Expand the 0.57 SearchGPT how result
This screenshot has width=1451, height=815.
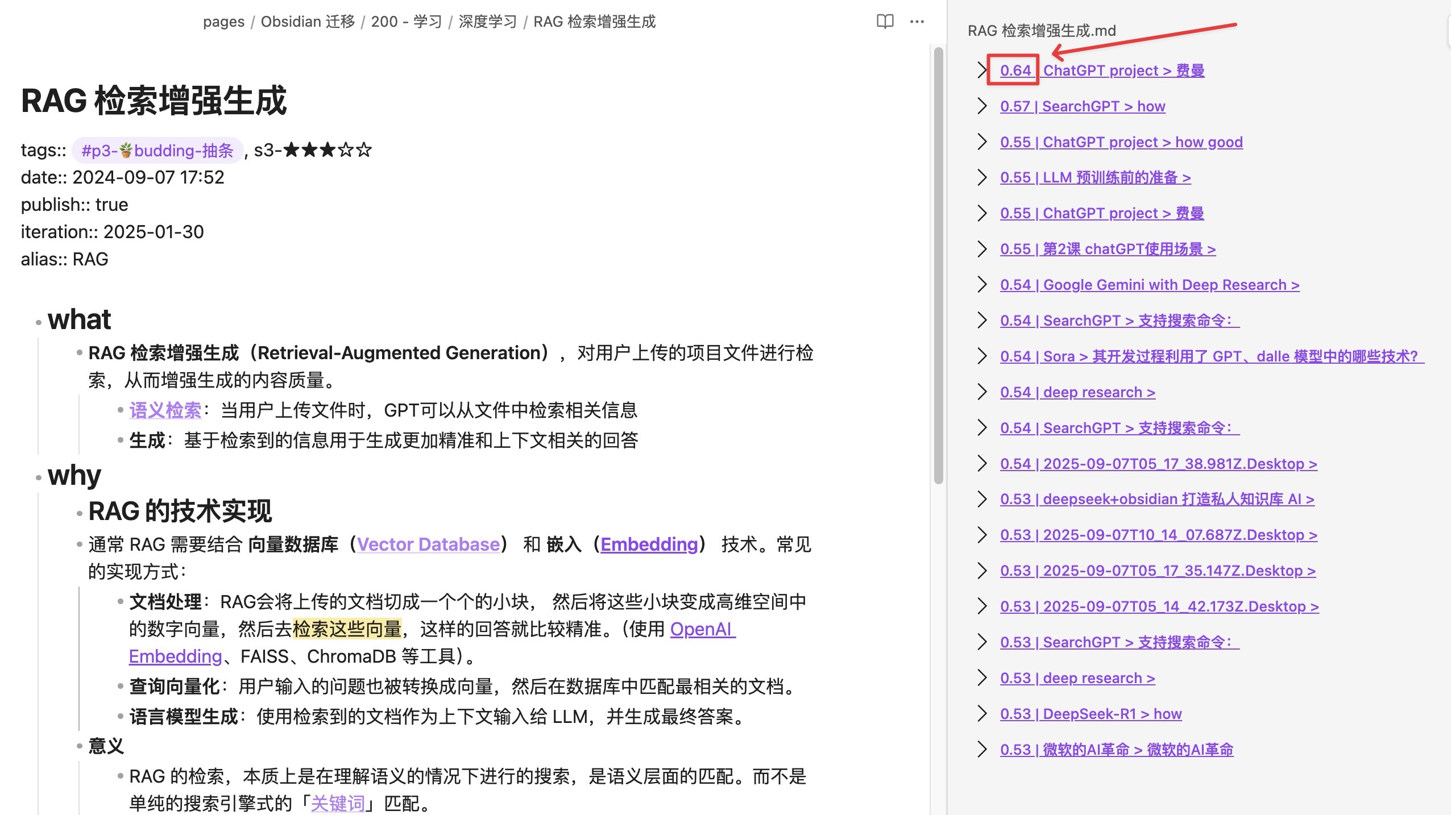pyautogui.click(x=982, y=106)
